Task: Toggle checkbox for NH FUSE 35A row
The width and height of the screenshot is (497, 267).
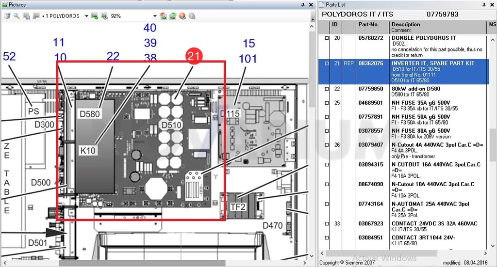Action: coord(327,103)
